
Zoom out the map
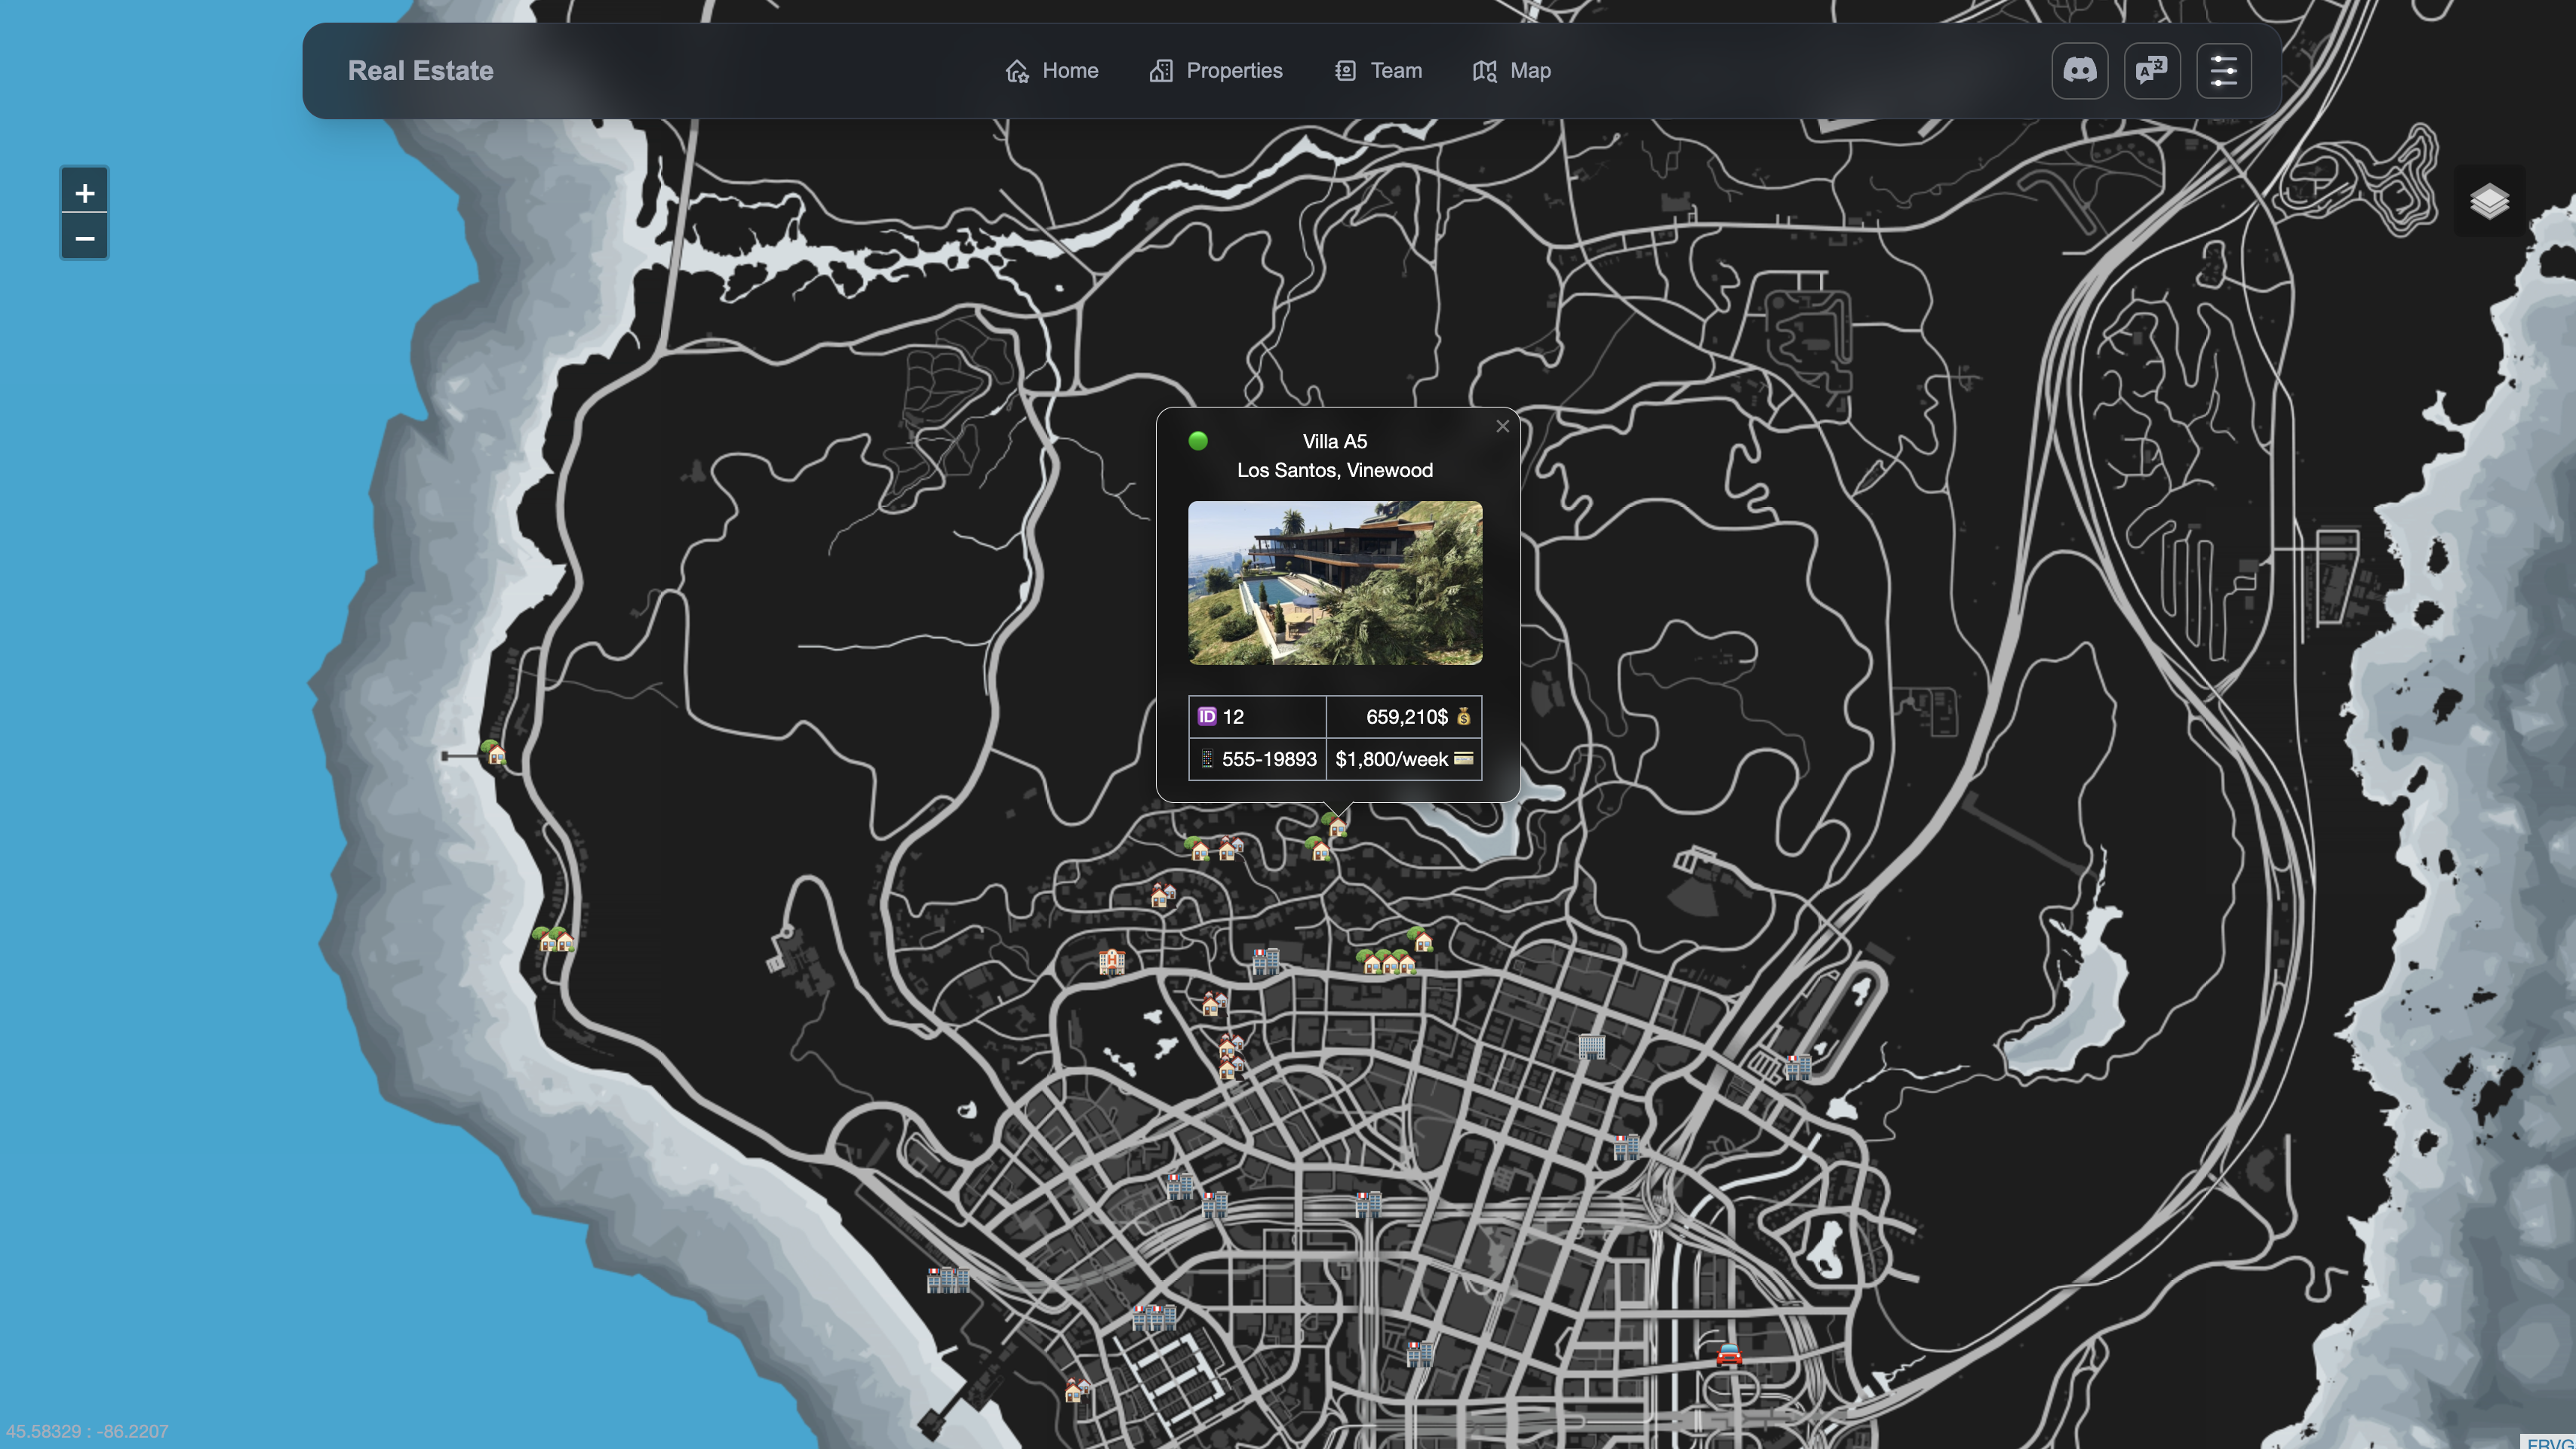(85, 238)
